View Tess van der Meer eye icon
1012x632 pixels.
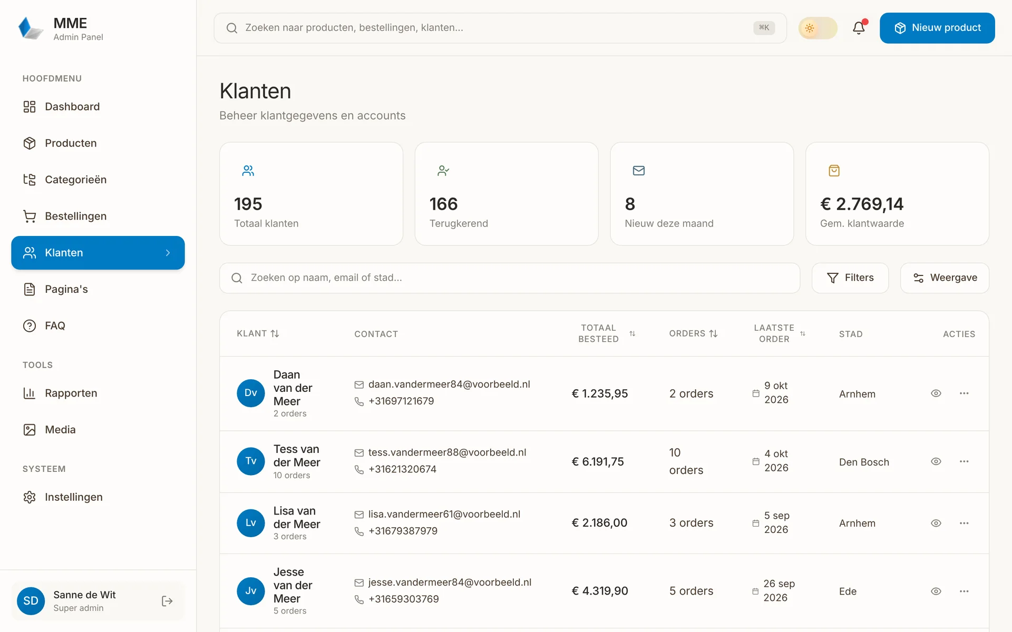click(936, 461)
